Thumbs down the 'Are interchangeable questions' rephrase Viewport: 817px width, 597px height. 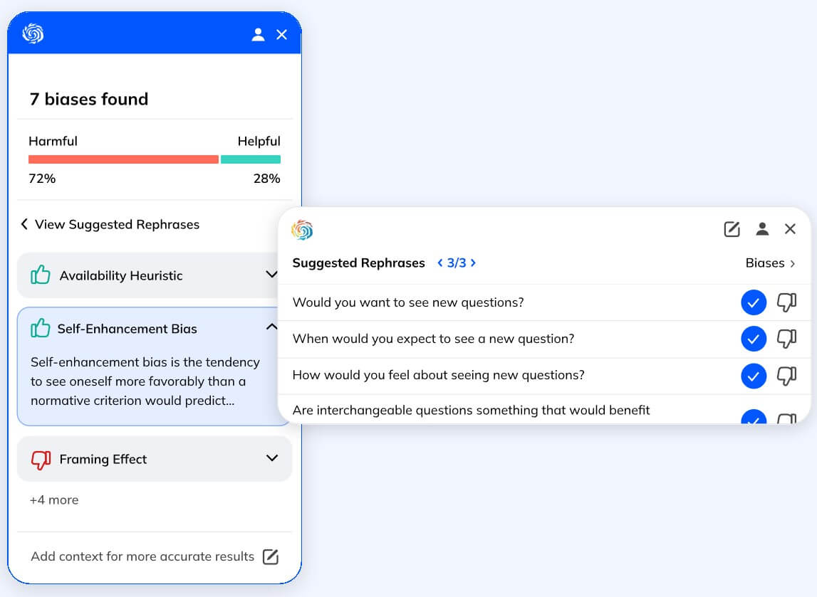pos(786,418)
